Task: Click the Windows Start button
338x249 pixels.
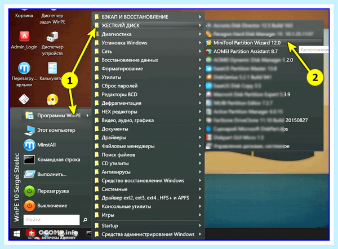Action: (16, 234)
